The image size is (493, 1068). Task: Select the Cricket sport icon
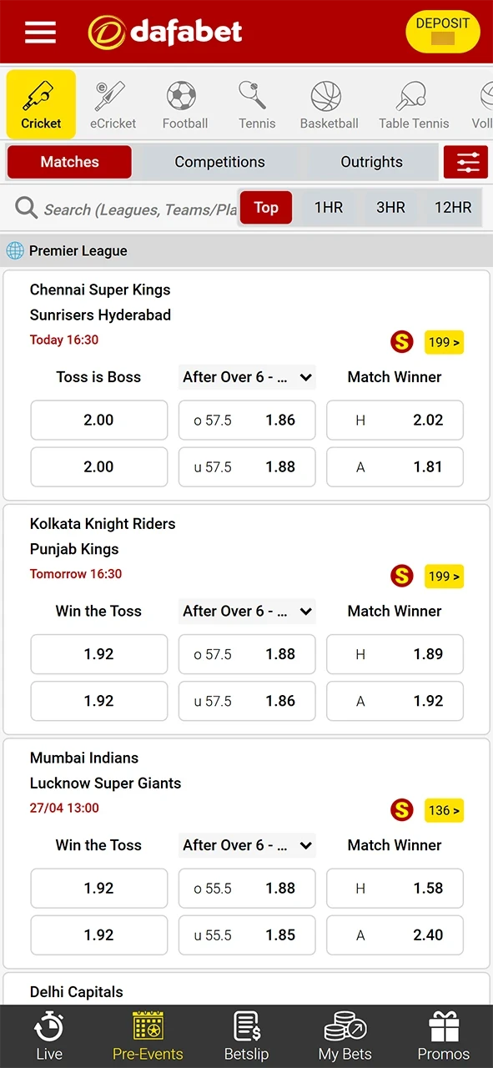click(x=40, y=102)
